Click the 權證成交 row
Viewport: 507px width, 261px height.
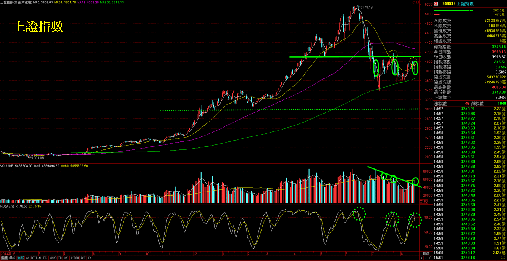click(x=470, y=41)
